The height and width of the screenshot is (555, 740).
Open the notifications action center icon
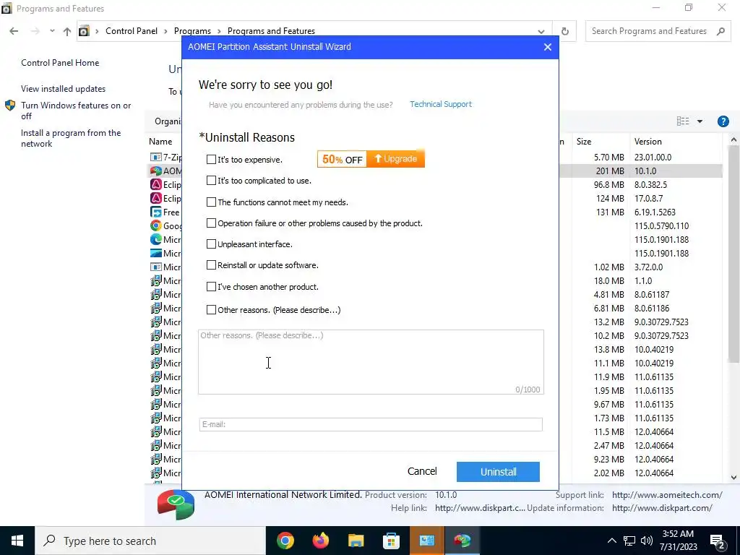[718, 541]
